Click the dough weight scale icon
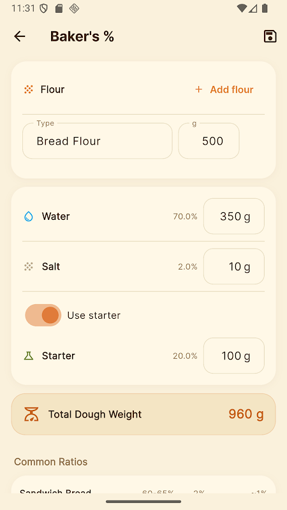 click(31, 414)
